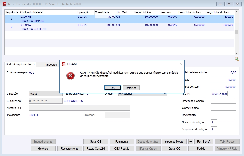Click the Documento input field
This screenshot has width=244, height=156.
(224, 115)
